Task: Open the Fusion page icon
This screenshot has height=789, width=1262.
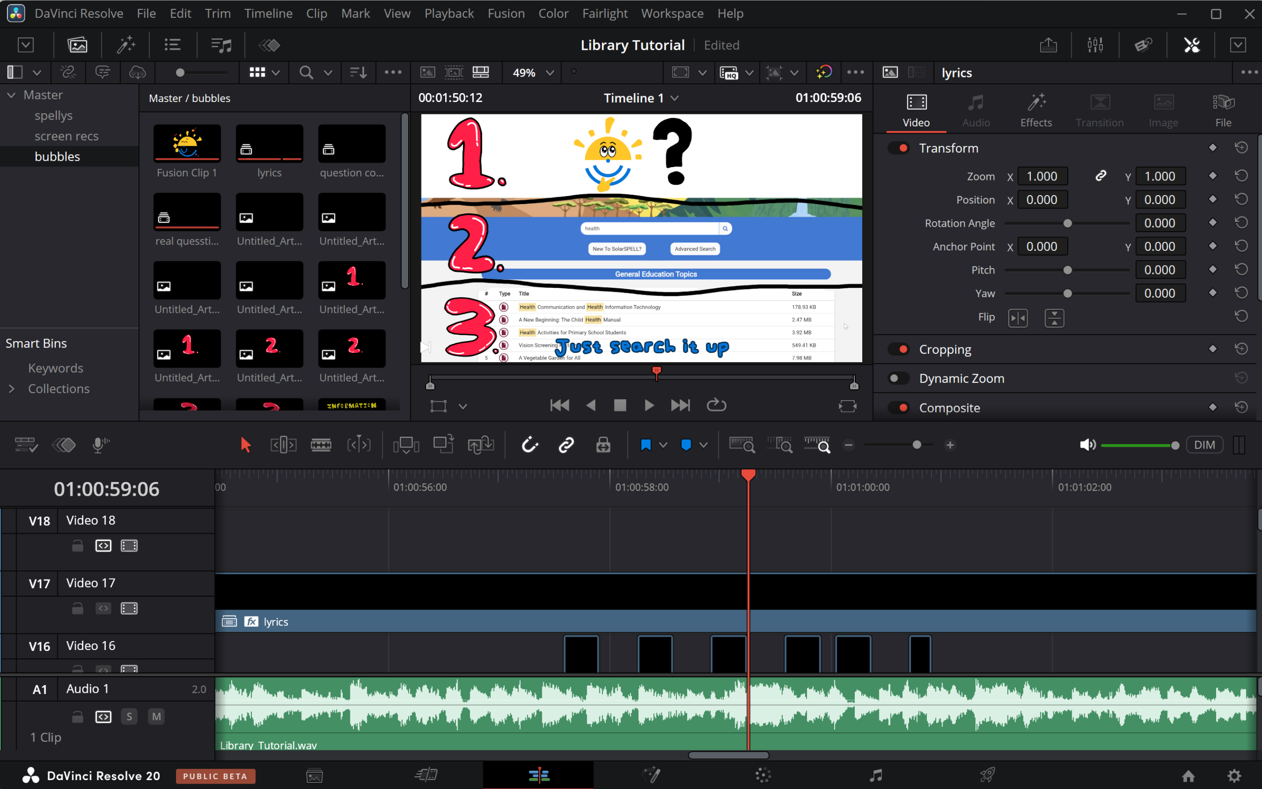Action: pos(652,775)
